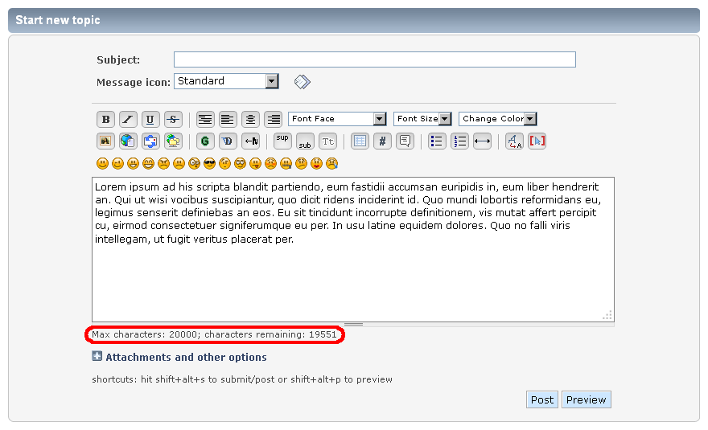The image size is (708, 430).
Task: Apply teletype text with the Tt button
Action: pyautogui.click(x=327, y=141)
